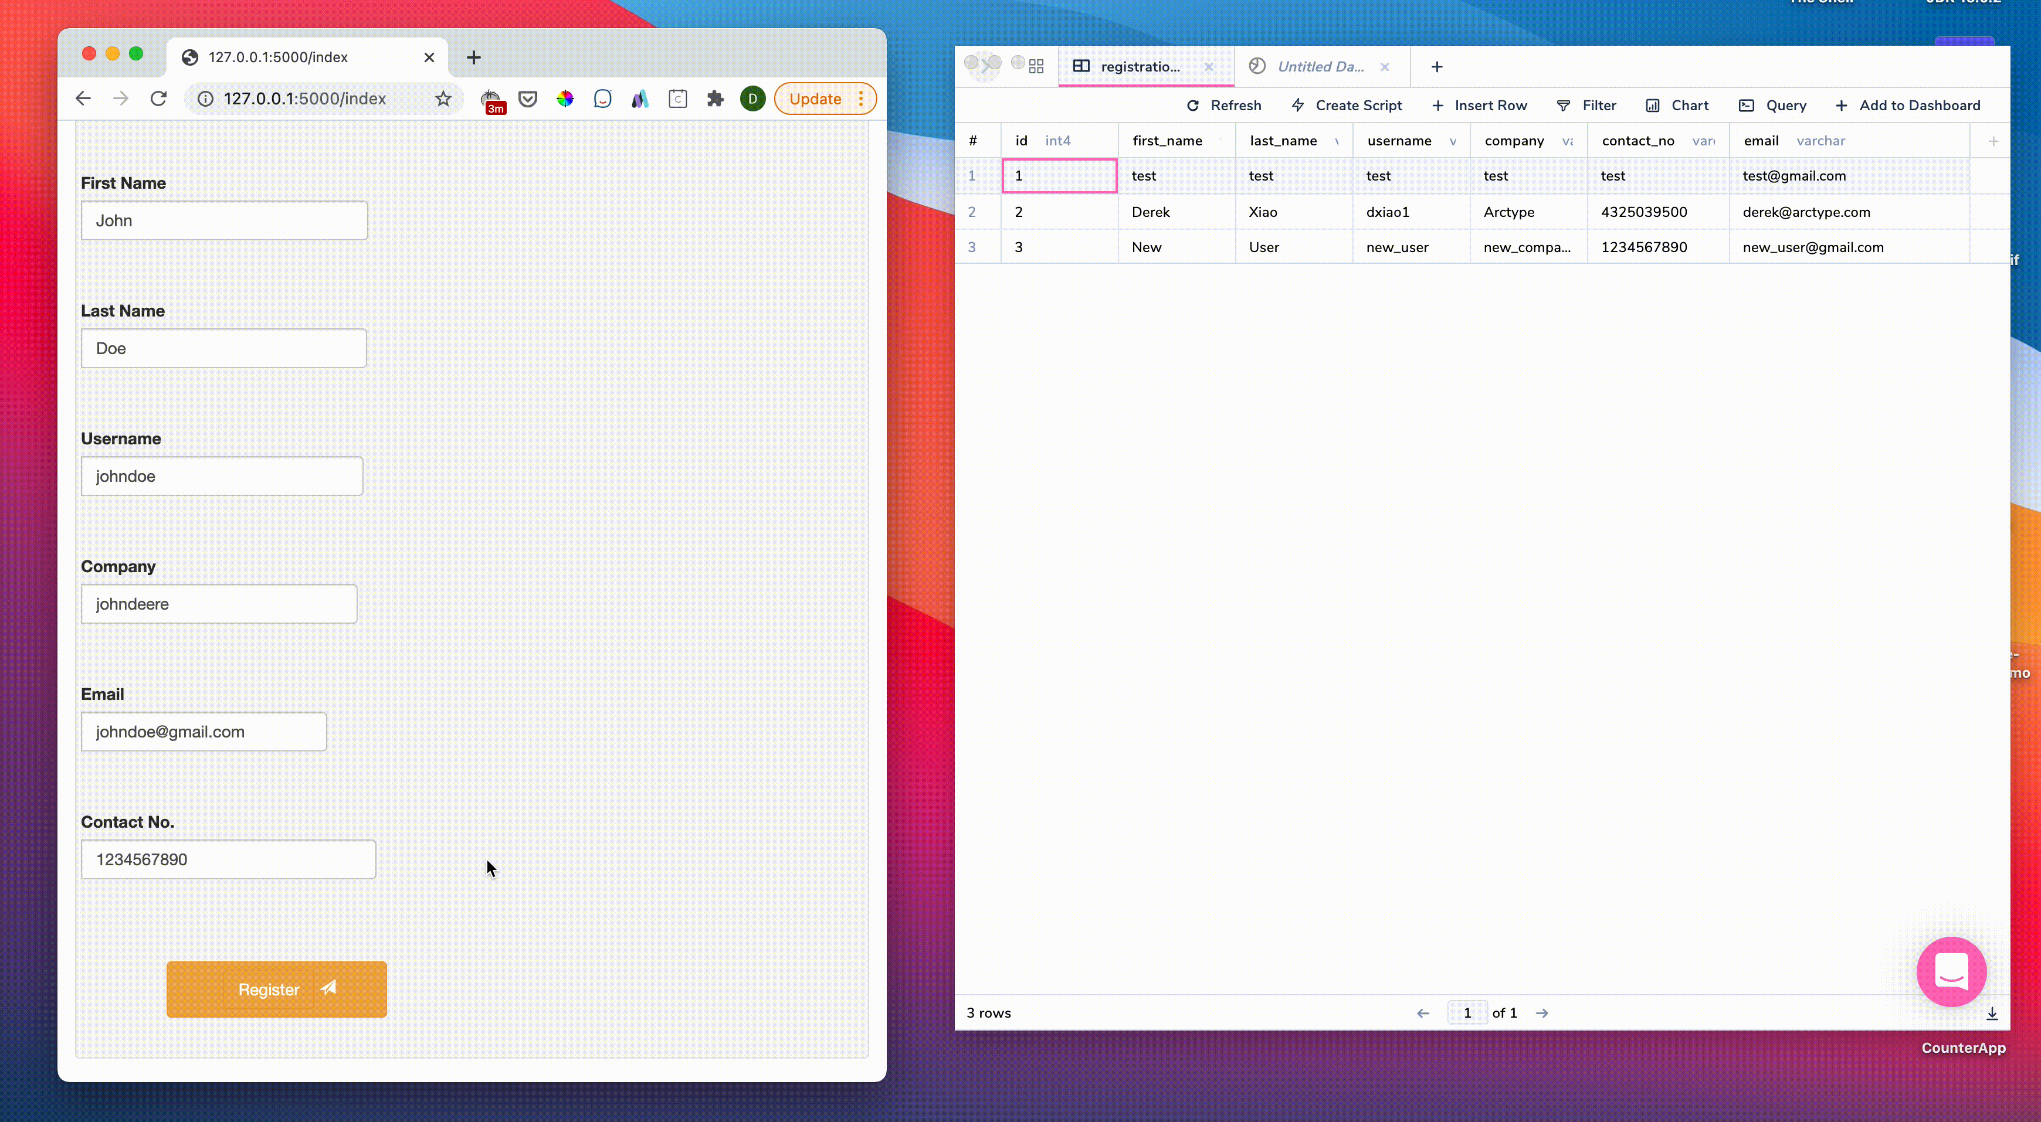Open the Filter funnel tool
This screenshot has height=1122, width=2041.
1563,106
